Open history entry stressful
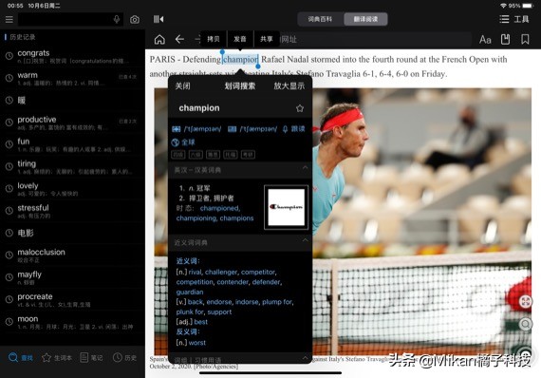The width and height of the screenshot is (541, 378). click(x=72, y=211)
